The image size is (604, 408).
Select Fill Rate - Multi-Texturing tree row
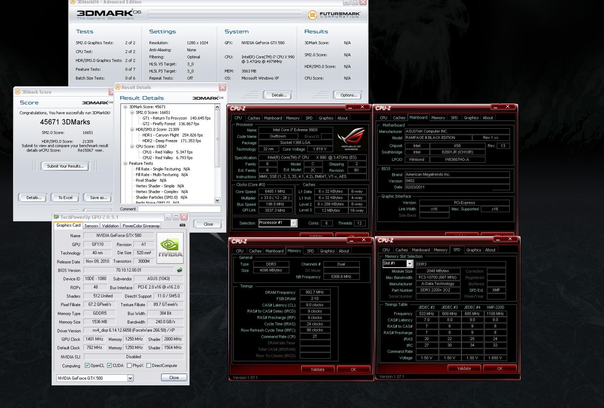[x=162, y=175]
